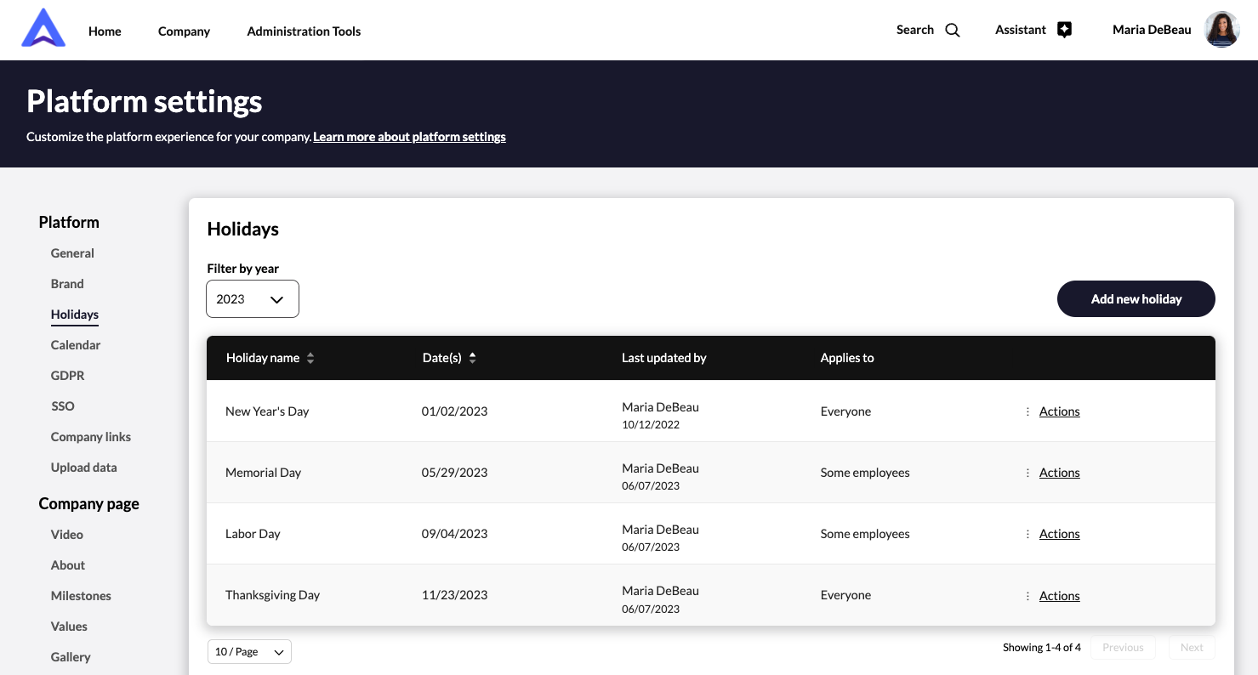The height and width of the screenshot is (675, 1258).
Task: Sort by Holiday name column arrows
Action: (310, 359)
